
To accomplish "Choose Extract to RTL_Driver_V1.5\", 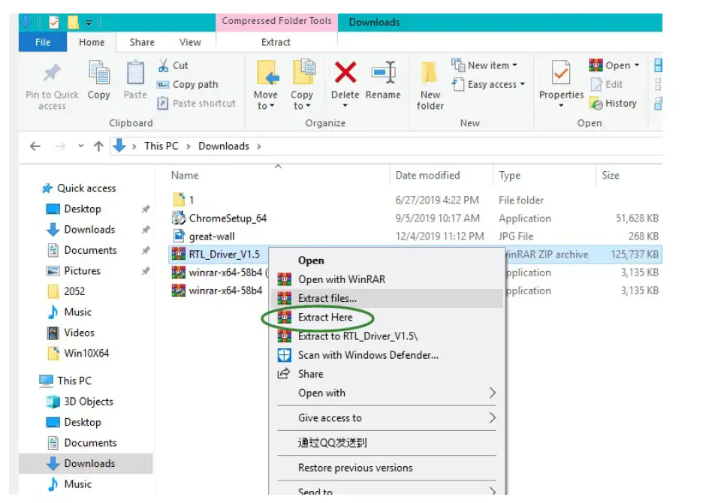I will pyautogui.click(x=357, y=336).
